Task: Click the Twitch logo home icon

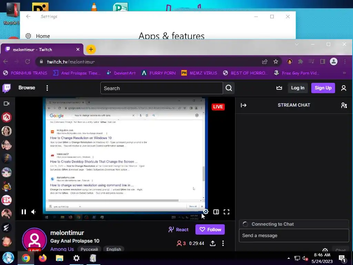Action: (7, 88)
